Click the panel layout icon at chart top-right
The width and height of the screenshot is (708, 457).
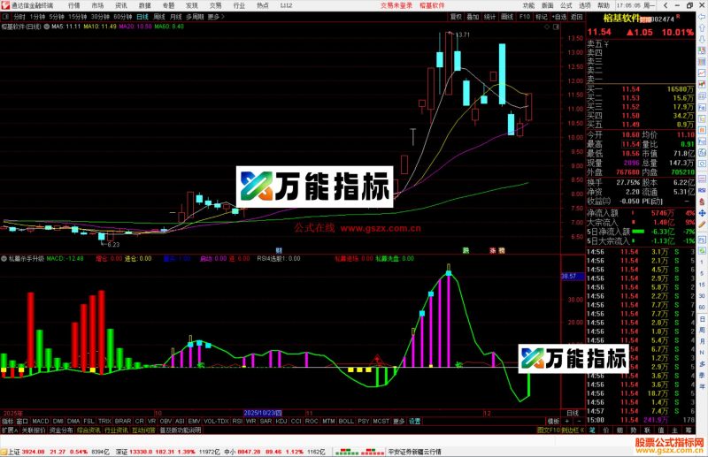557,27
